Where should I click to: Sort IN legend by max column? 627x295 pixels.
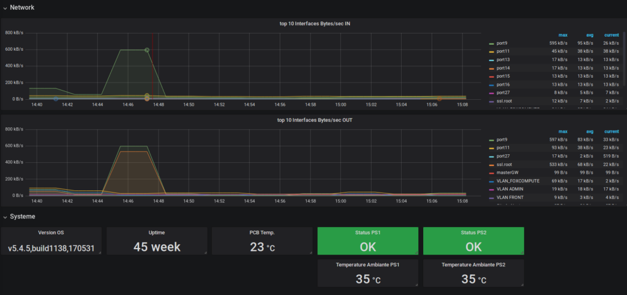[x=563, y=35]
